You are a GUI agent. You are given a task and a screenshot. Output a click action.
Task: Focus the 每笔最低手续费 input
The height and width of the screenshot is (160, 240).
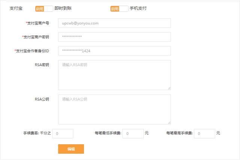[133, 133]
